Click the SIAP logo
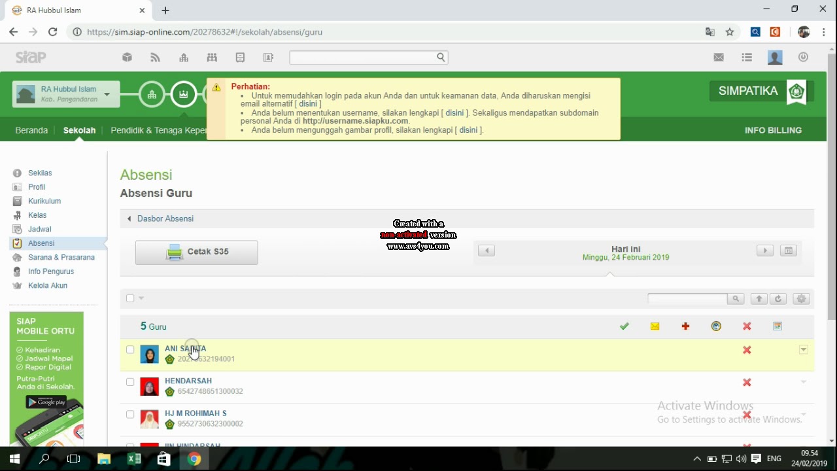 (31, 58)
